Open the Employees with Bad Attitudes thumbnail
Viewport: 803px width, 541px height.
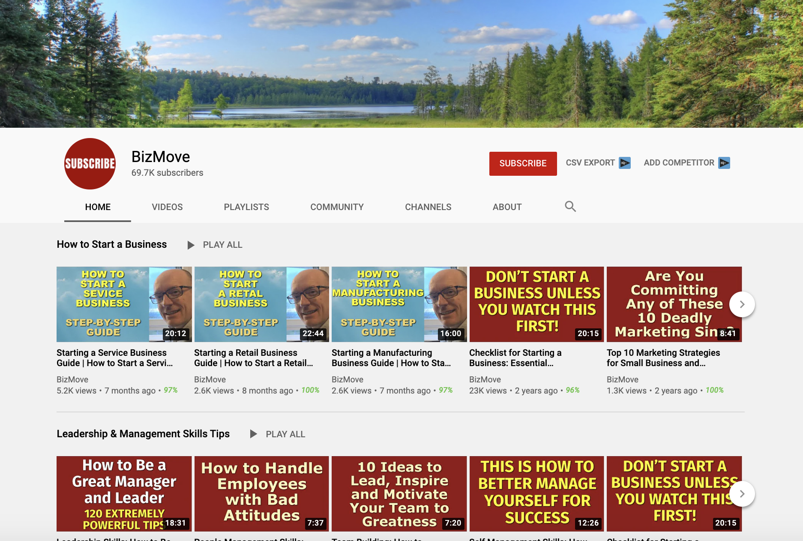[x=261, y=494]
